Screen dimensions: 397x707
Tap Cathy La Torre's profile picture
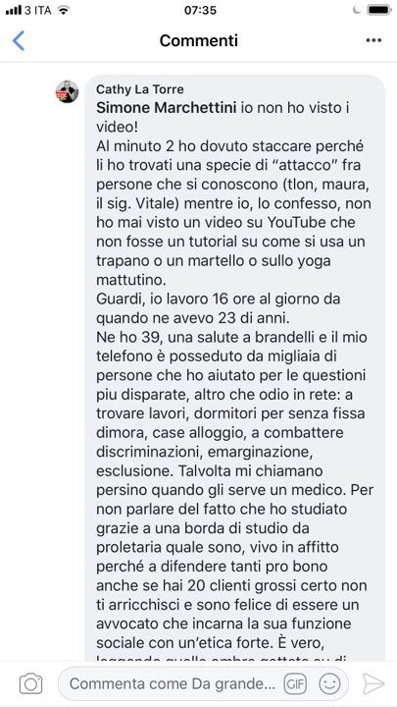pyautogui.click(x=67, y=92)
